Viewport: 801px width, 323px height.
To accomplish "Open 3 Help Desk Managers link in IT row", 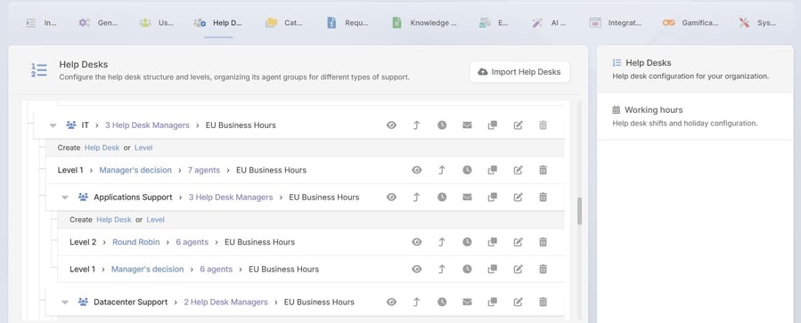I will click(147, 125).
